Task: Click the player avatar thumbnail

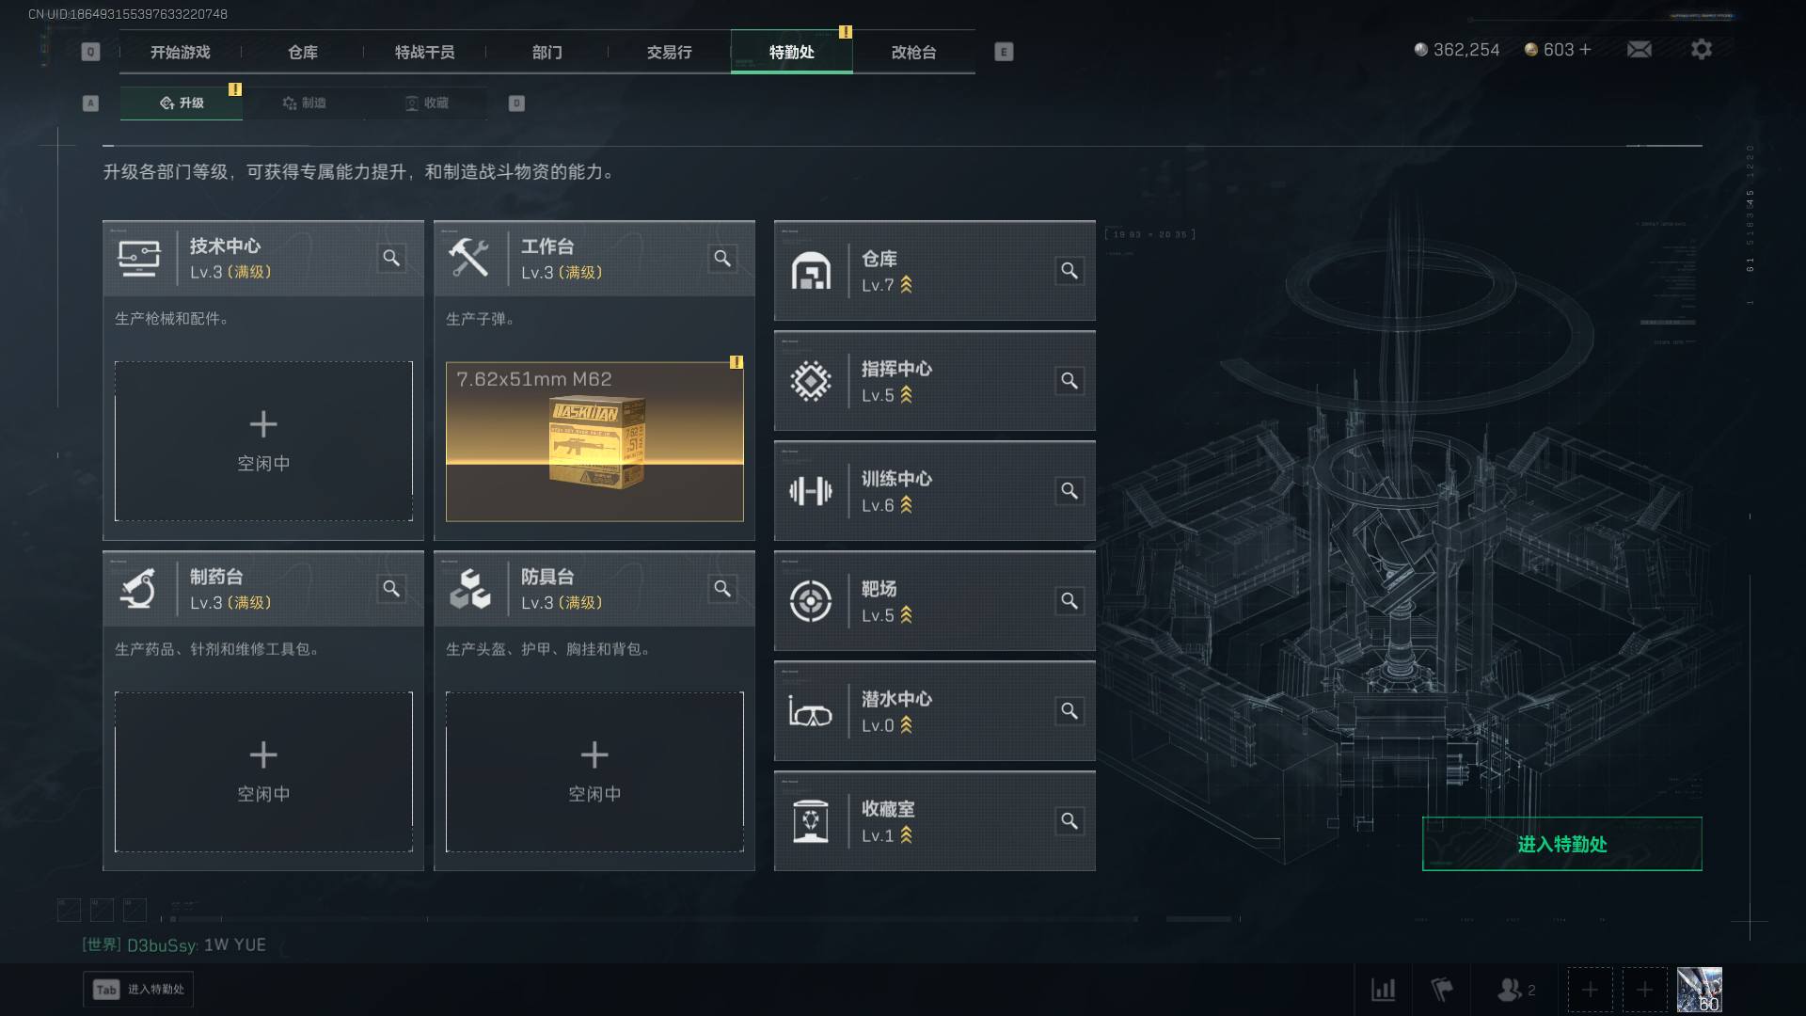Action: 1700,990
